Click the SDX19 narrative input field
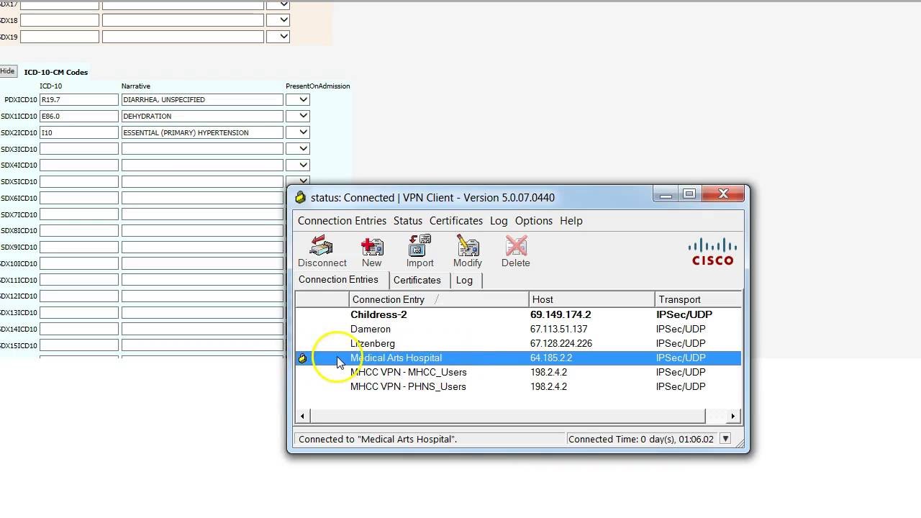This screenshot has height=518, width=921. pyautogui.click(x=183, y=37)
